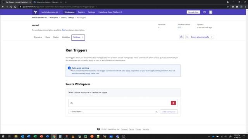This screenshot has height=139, width=248.
Task: Open the Security footer link
Action: pos(146,129)
